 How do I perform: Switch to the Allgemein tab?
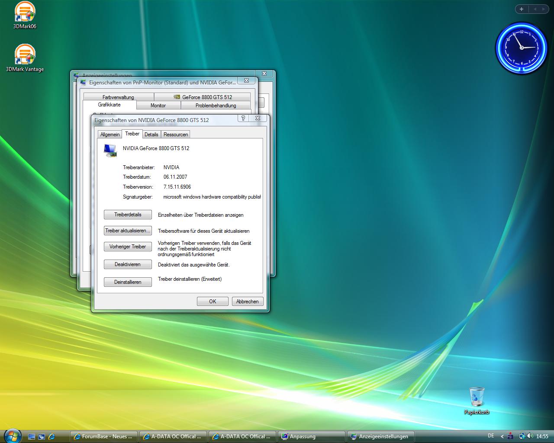110,135
